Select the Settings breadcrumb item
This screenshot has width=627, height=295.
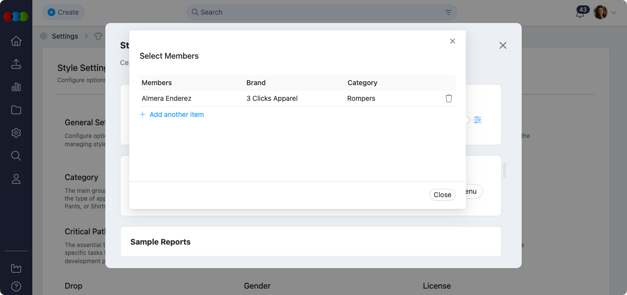[65, 36]
